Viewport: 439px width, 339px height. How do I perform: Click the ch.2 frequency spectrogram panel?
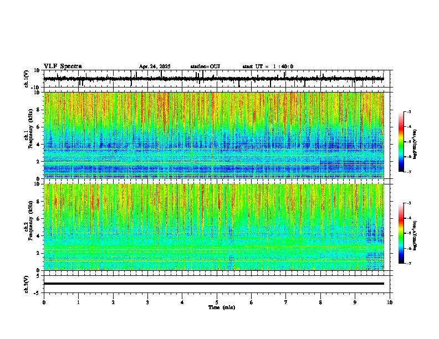tap(213, 227)
